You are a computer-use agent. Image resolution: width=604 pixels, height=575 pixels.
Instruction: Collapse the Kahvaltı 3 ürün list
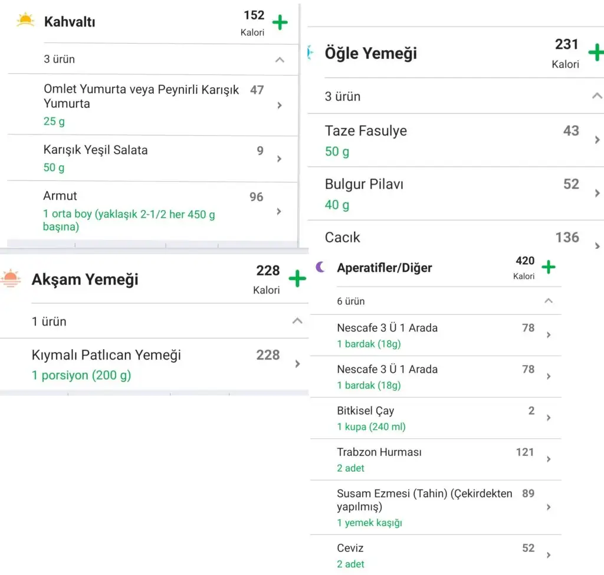click(280, 60)
